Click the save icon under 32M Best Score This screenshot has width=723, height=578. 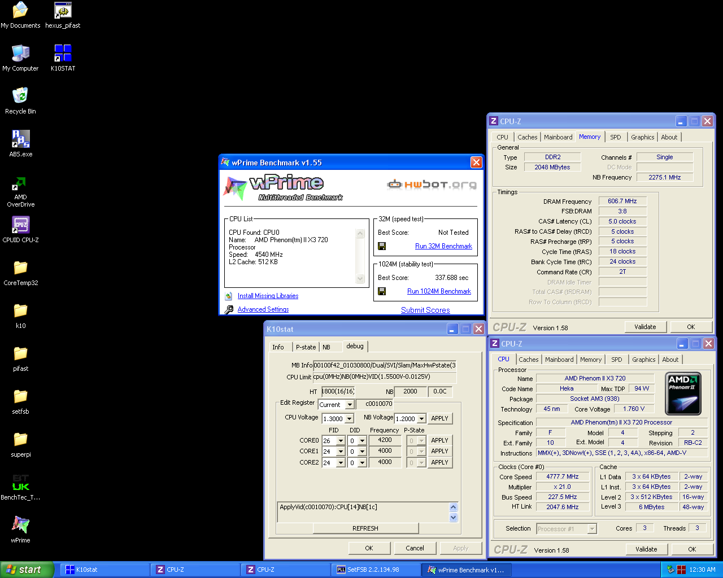coord(382,246)
